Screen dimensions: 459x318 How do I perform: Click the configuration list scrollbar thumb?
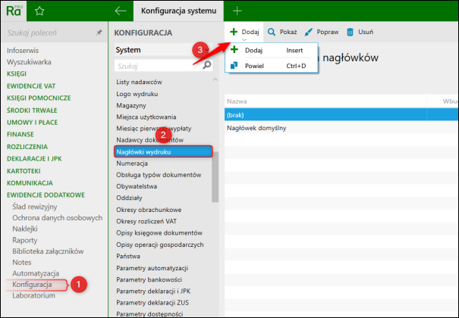215,177
